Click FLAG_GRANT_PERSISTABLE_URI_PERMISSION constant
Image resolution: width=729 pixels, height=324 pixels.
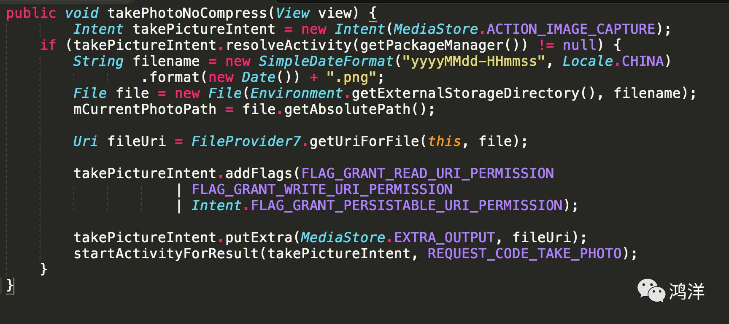point(406,205)
